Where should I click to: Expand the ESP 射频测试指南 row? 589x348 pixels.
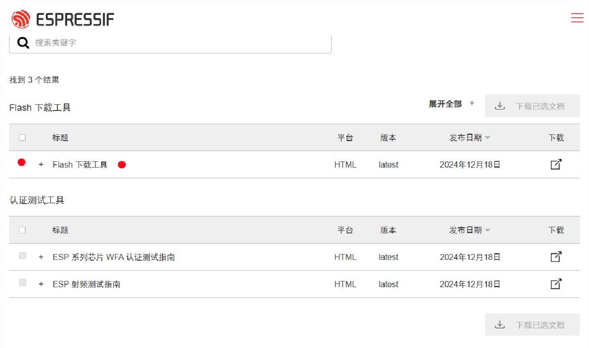(x=41, y=284)
